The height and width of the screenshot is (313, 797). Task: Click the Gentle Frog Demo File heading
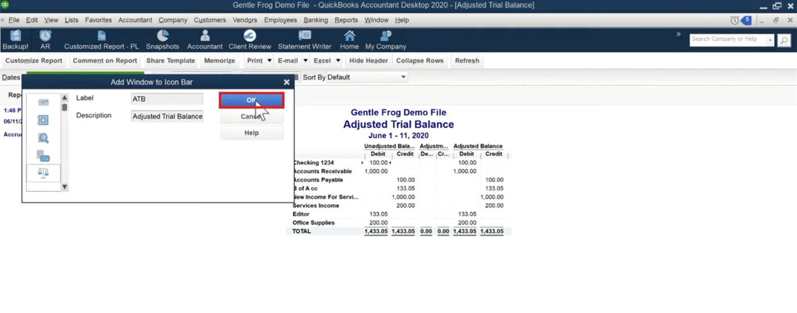(x=398, y=113)
